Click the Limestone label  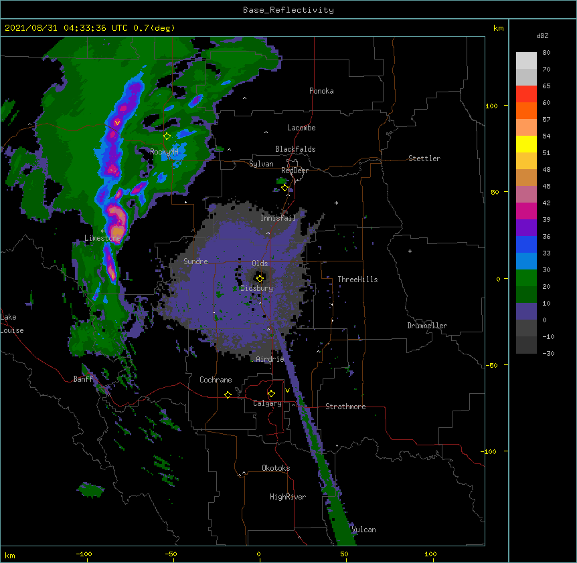tap(102, 238)
